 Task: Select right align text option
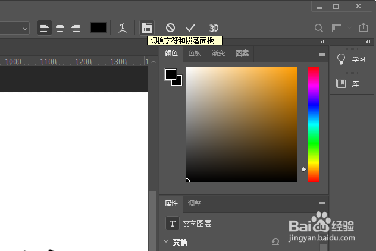76,28
